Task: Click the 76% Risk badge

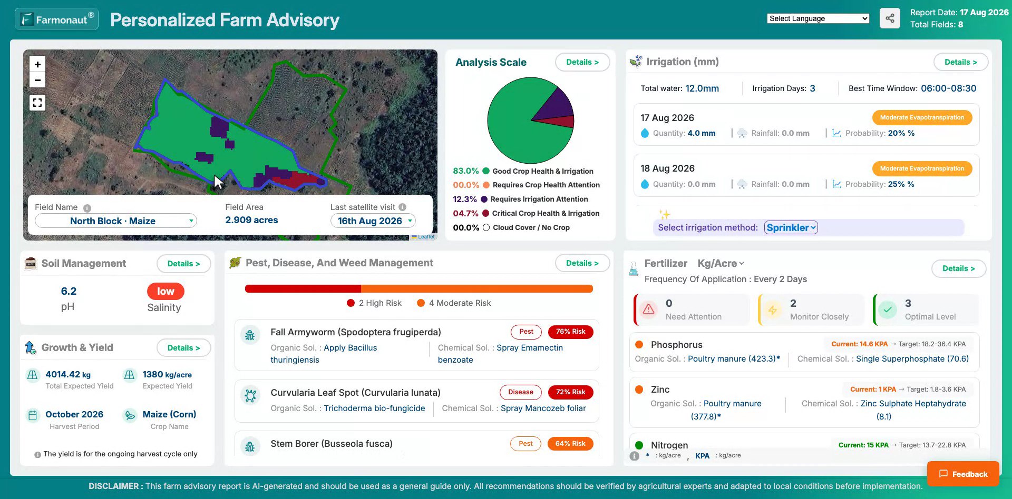Action: [x=571, y=332]
